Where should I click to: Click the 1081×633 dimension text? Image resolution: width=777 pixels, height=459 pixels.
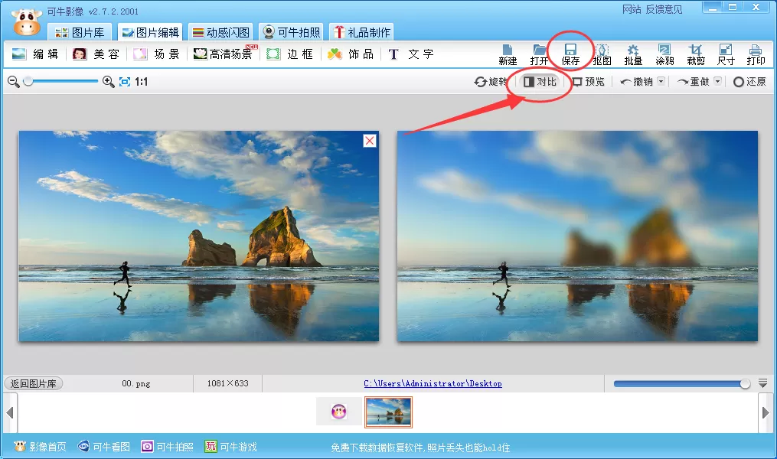tap(227, 383)
